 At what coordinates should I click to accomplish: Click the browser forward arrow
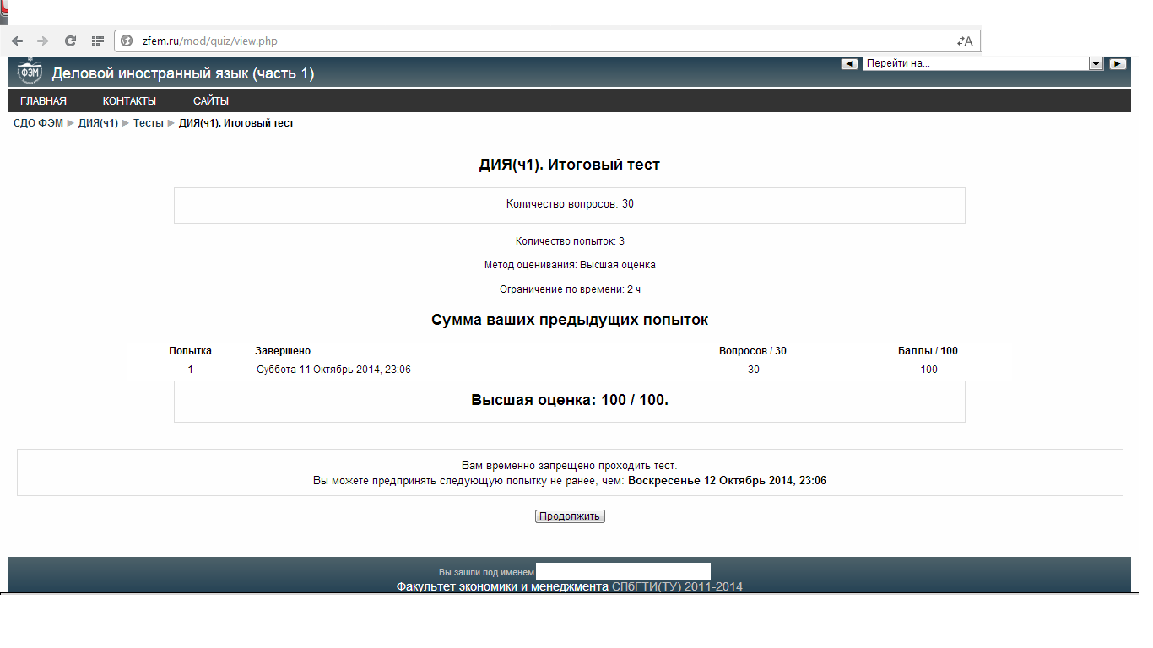click(x=43, y=40)
